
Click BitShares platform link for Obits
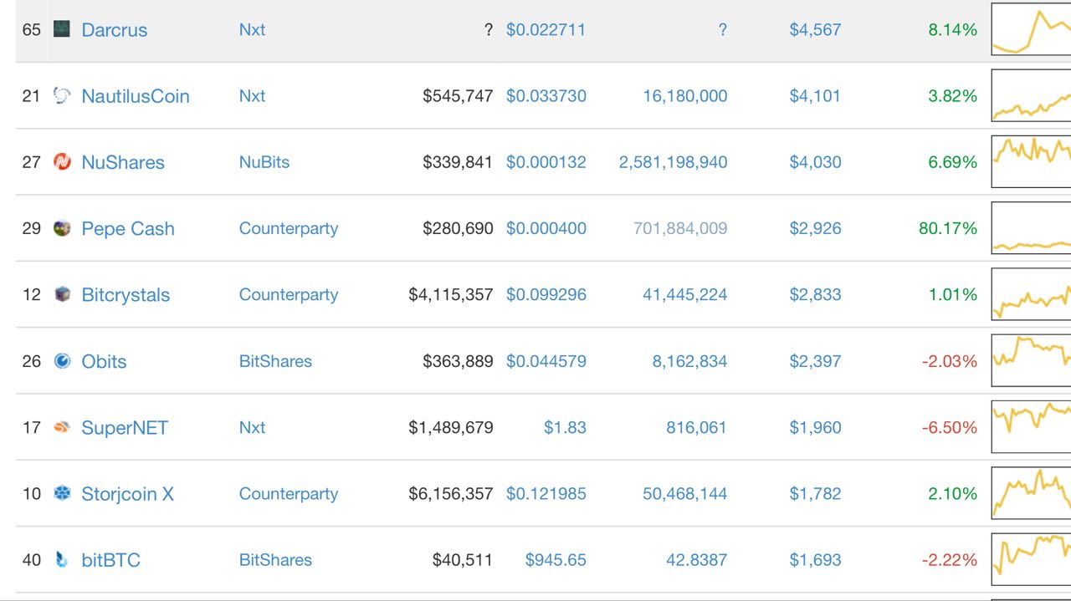click(x=275, y=361)
